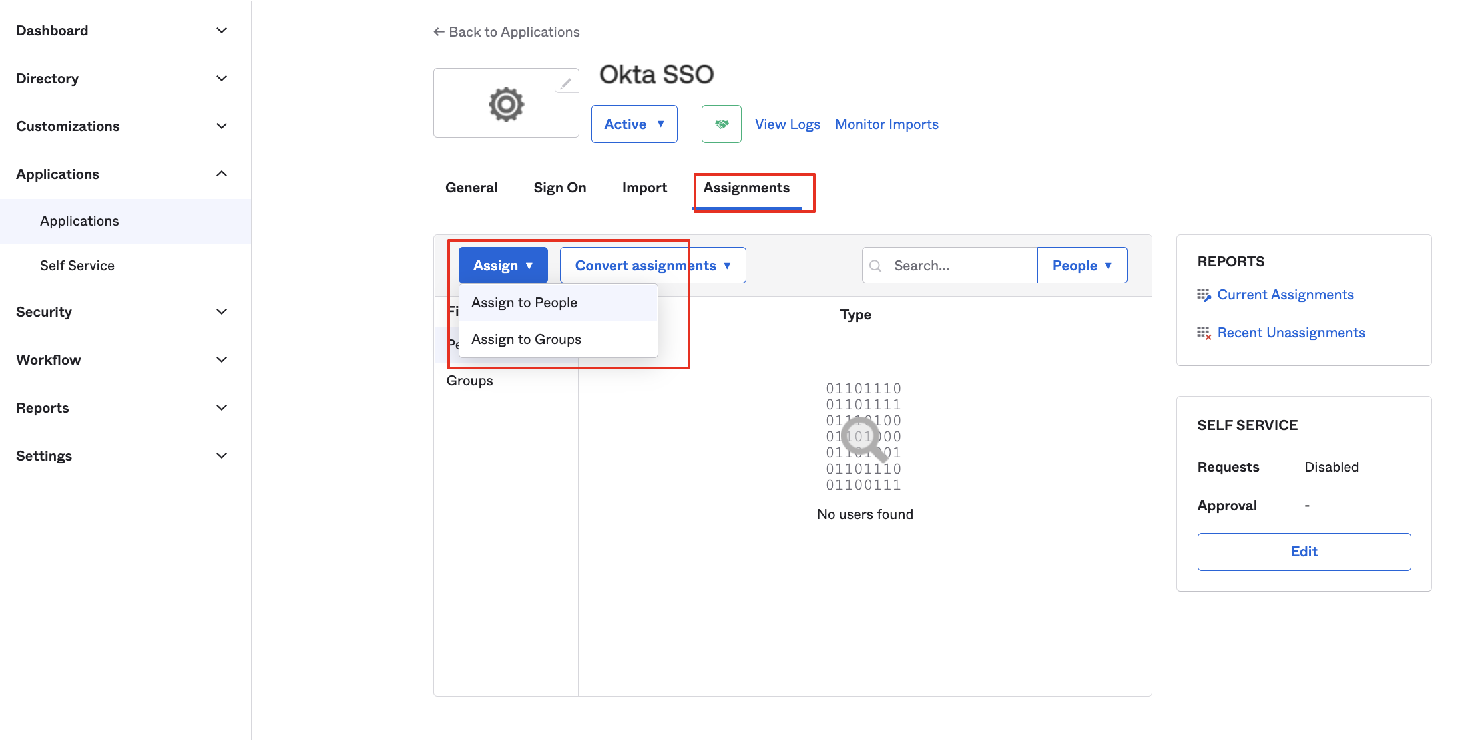
Task: Click the Edit self service button
Action: [1304, 552]
